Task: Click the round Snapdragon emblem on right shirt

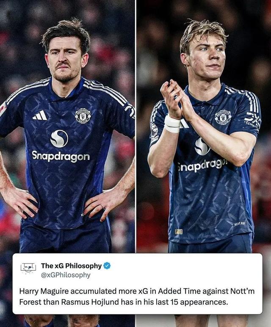Action: tap(202, 146)
